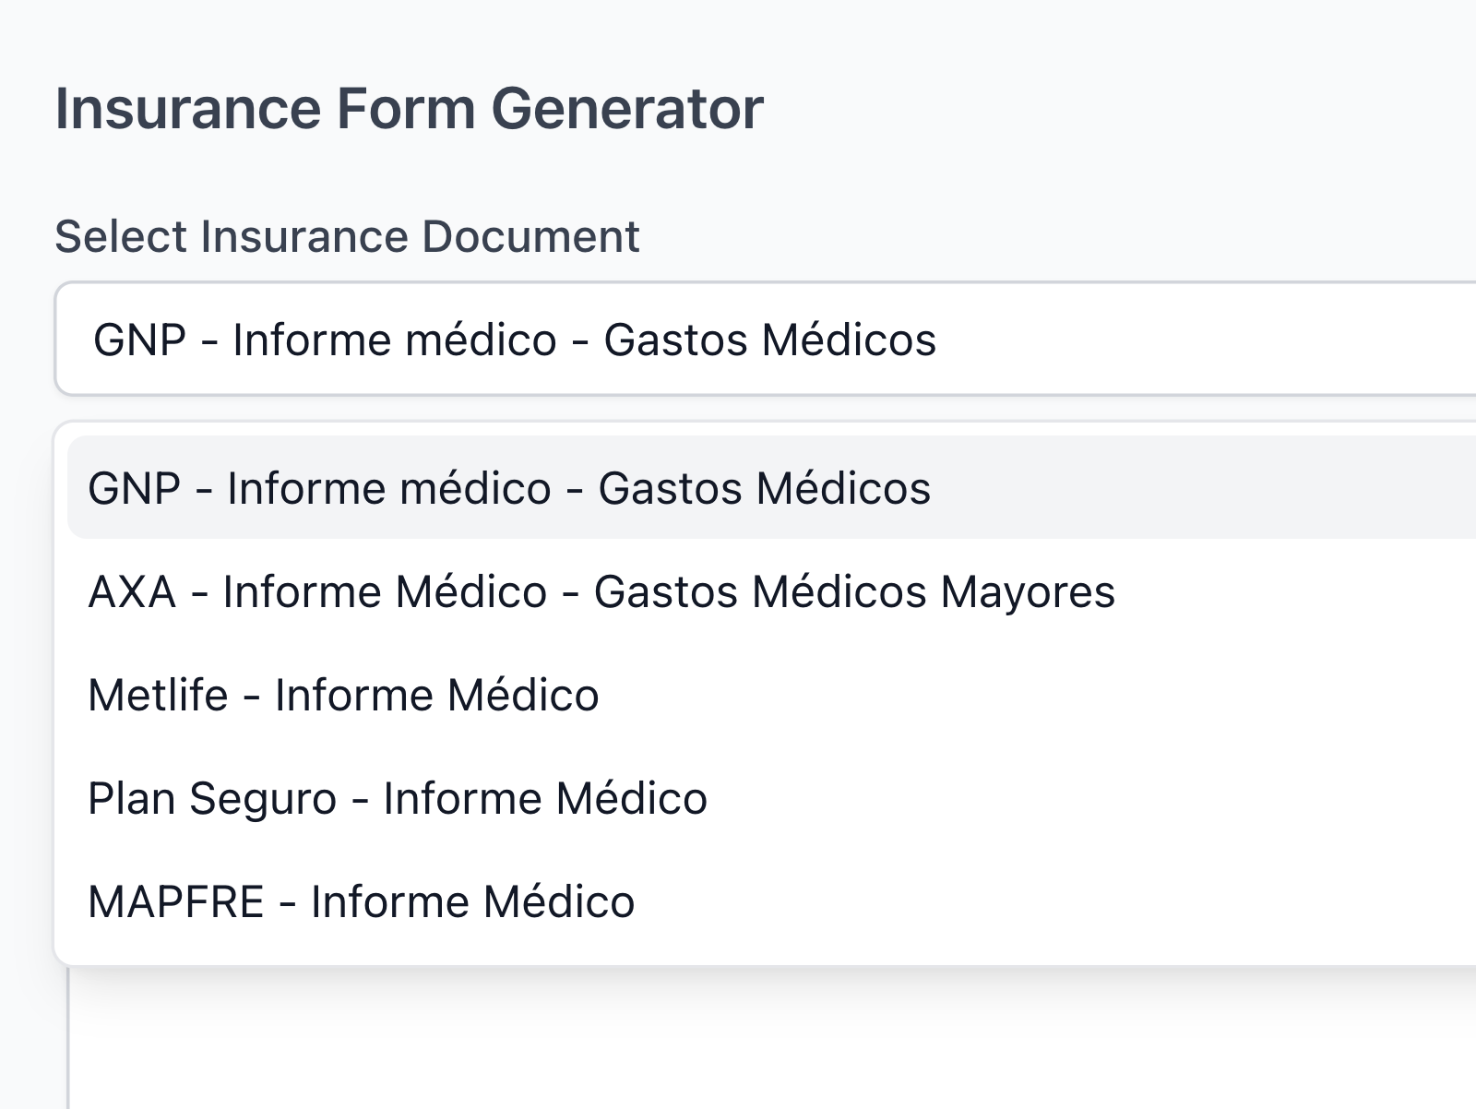Choose AXA - Informe Médico - Gastos Médicos Mayores

600,590
